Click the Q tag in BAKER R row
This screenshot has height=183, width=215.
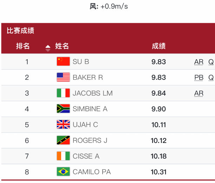pos(211,78)
